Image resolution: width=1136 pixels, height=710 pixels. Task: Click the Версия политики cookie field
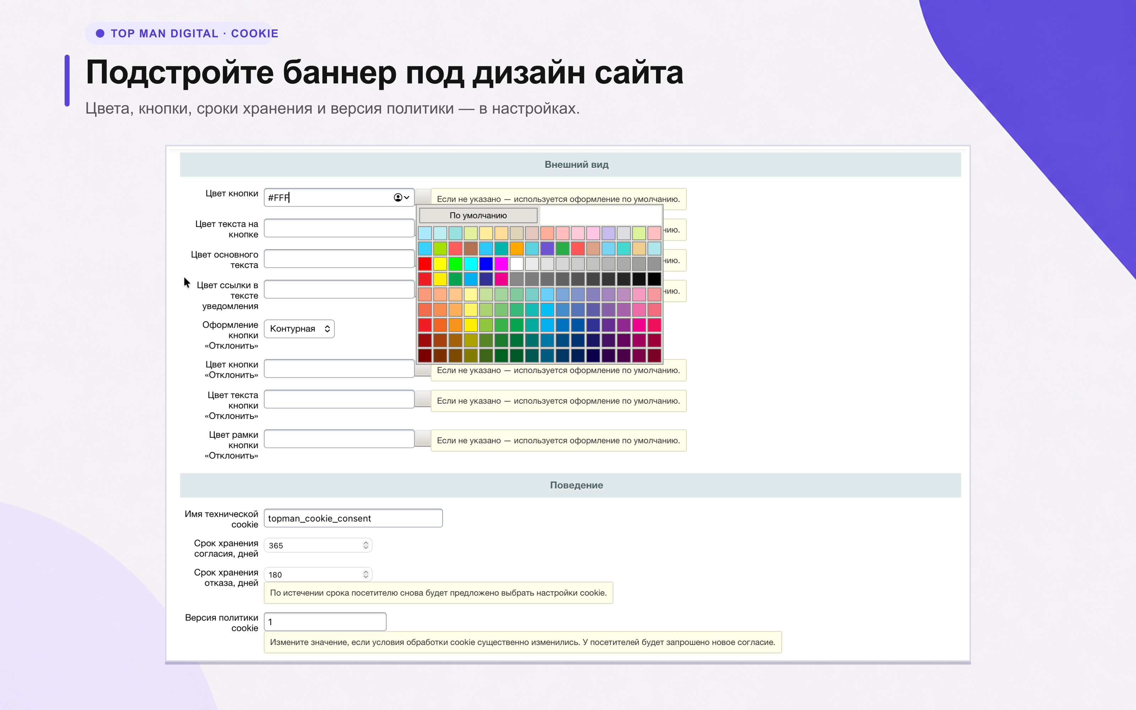tap(325, 621)
